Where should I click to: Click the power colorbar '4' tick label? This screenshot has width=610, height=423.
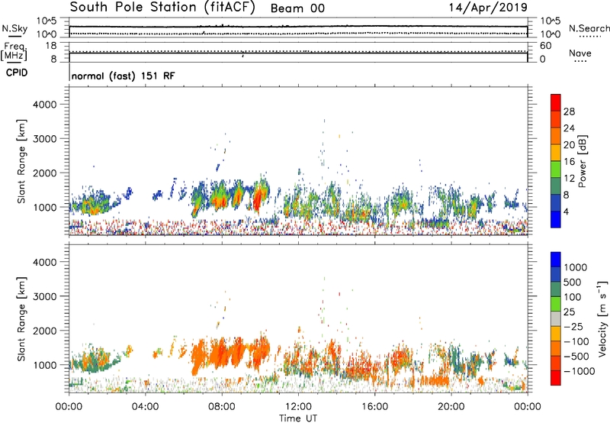click(x=566, y=212)
